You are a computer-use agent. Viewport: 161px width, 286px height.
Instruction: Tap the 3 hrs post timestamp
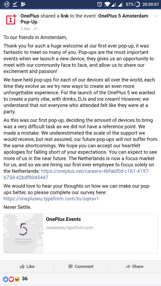pyautogui.click(x=25, y=29)
